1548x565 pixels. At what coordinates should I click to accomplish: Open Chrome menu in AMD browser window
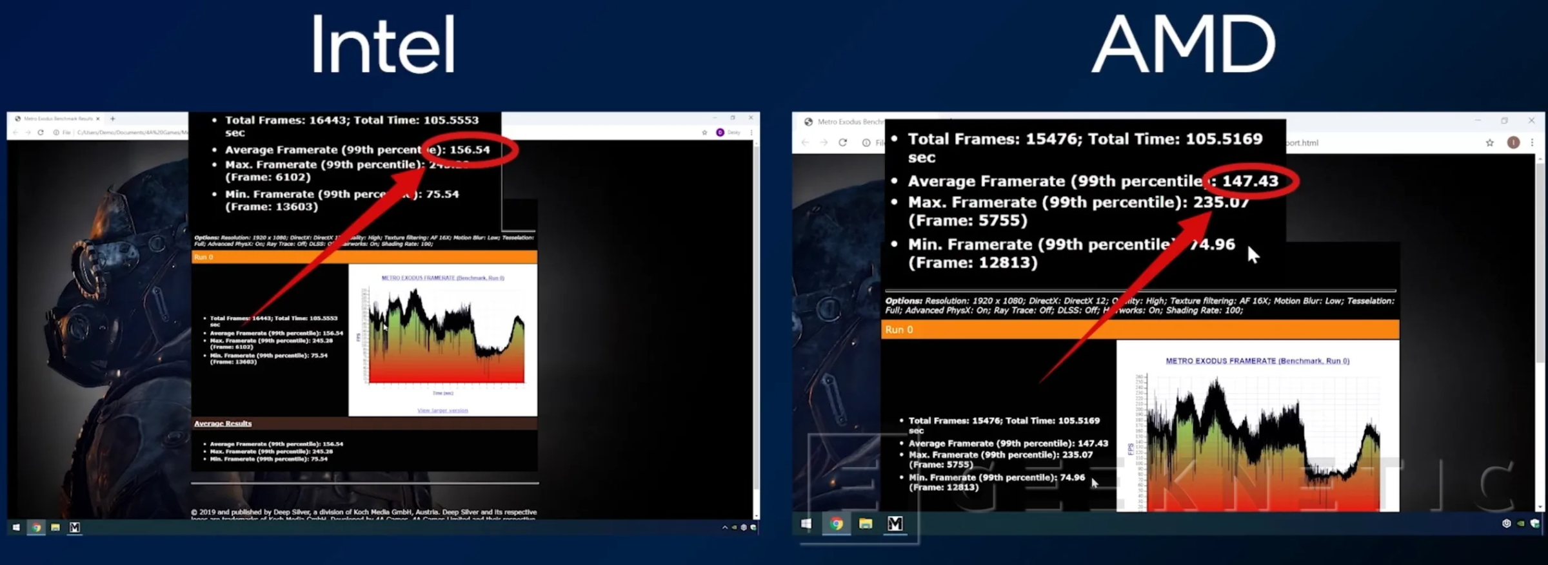tap(1533, 142)
